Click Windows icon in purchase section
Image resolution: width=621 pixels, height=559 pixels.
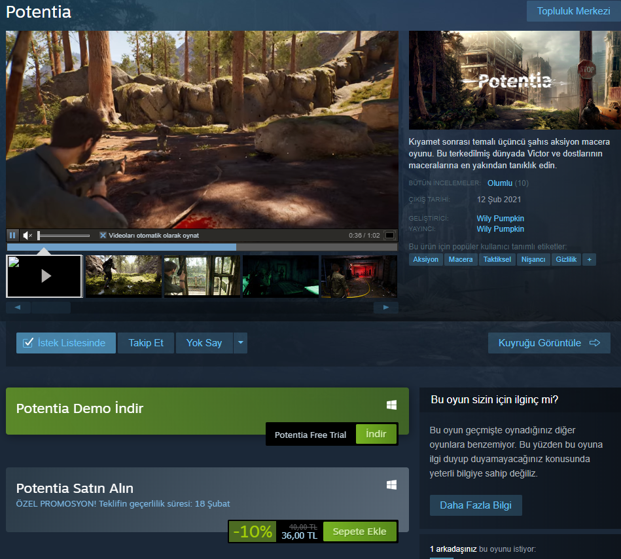tap(391, 485)
